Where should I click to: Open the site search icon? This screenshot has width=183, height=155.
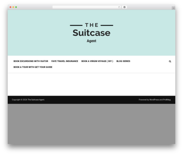coord(170,61)
